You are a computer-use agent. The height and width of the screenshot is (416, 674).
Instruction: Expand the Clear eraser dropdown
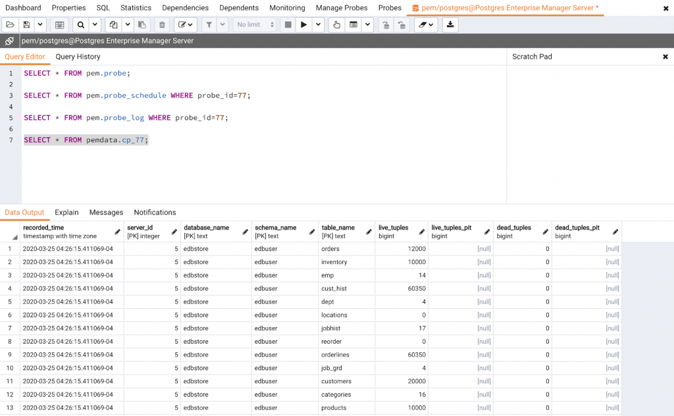pyautogui.click(x=426, y=25)
